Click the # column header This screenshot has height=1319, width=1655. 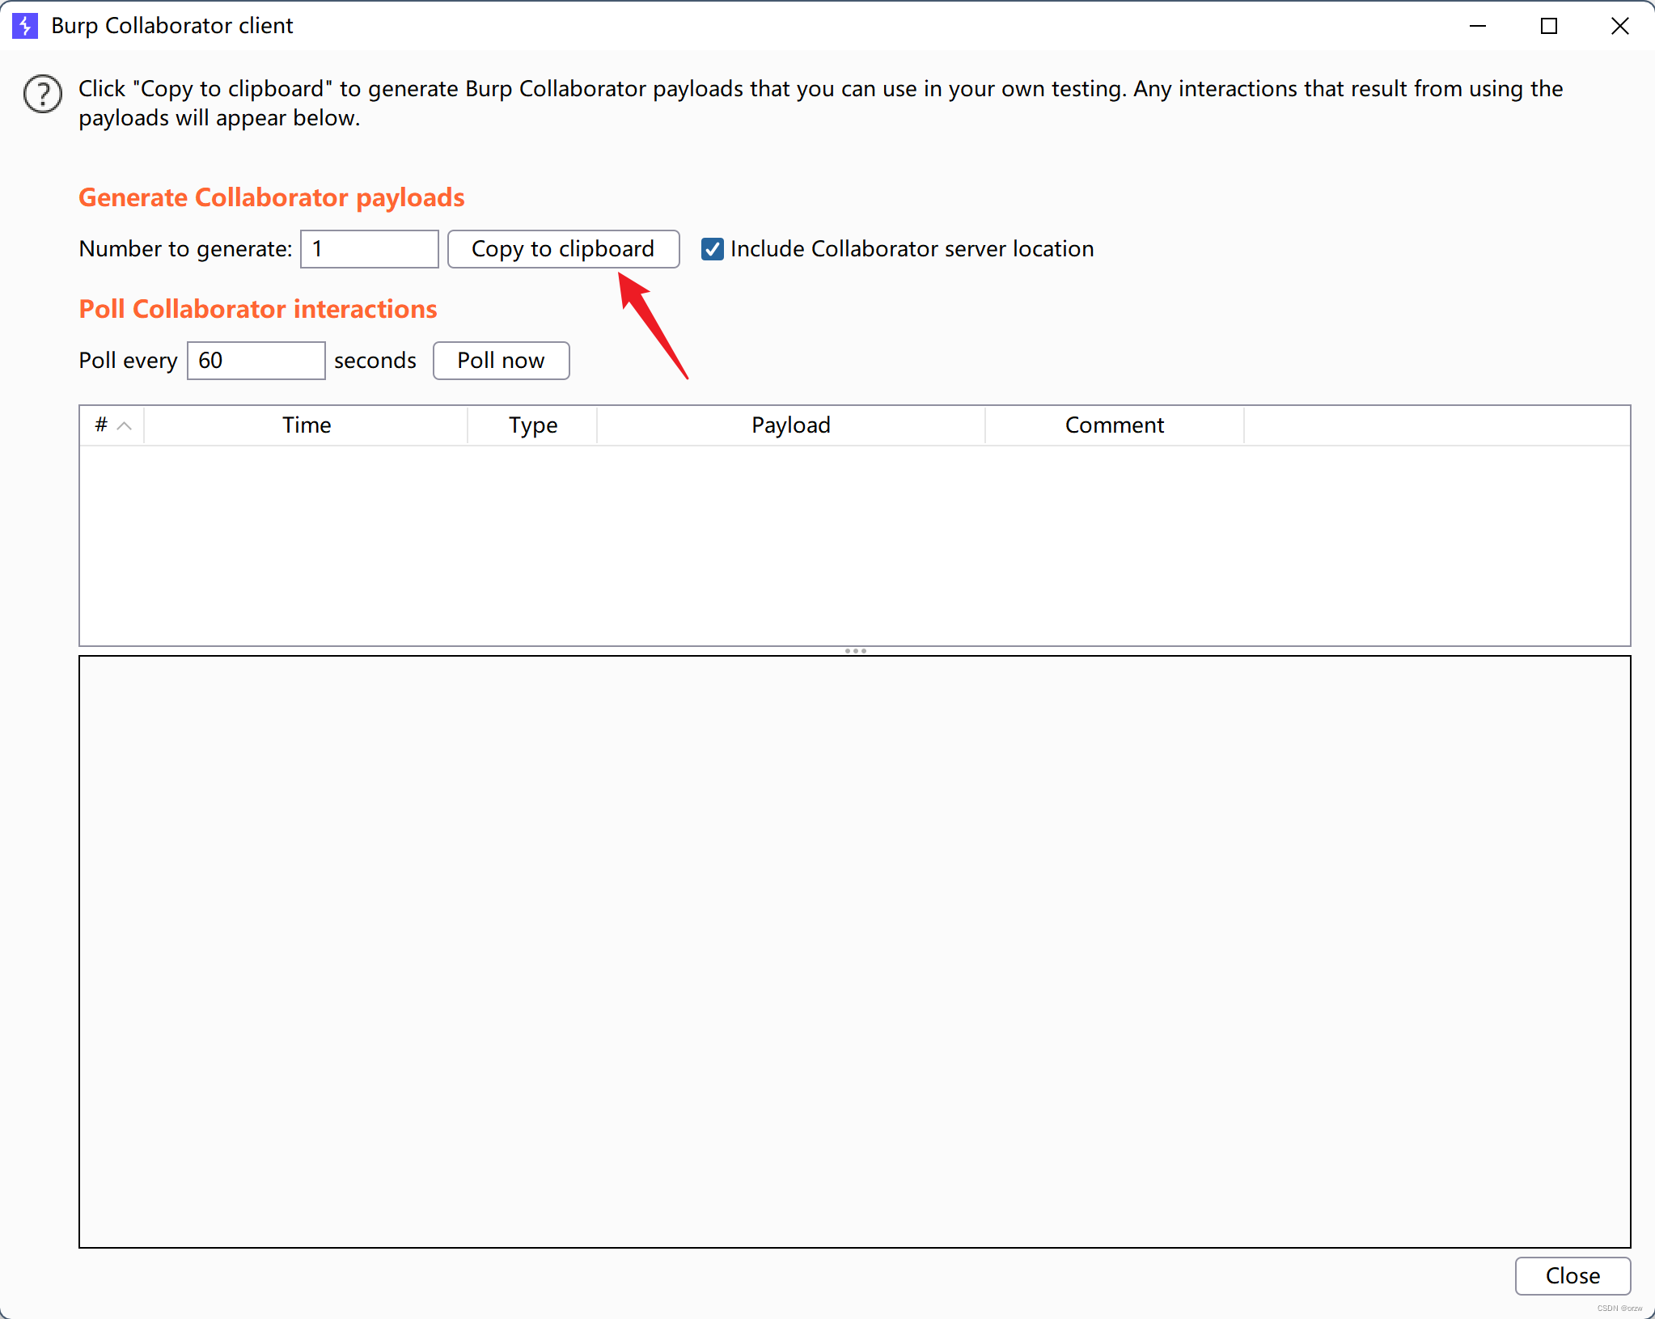click(x=101, y=425)
